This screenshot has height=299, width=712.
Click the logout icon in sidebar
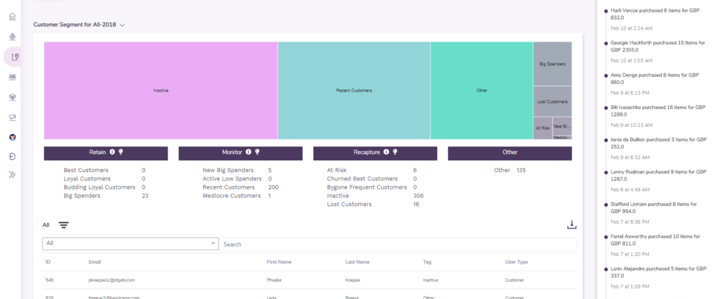[x=12, y=156]
